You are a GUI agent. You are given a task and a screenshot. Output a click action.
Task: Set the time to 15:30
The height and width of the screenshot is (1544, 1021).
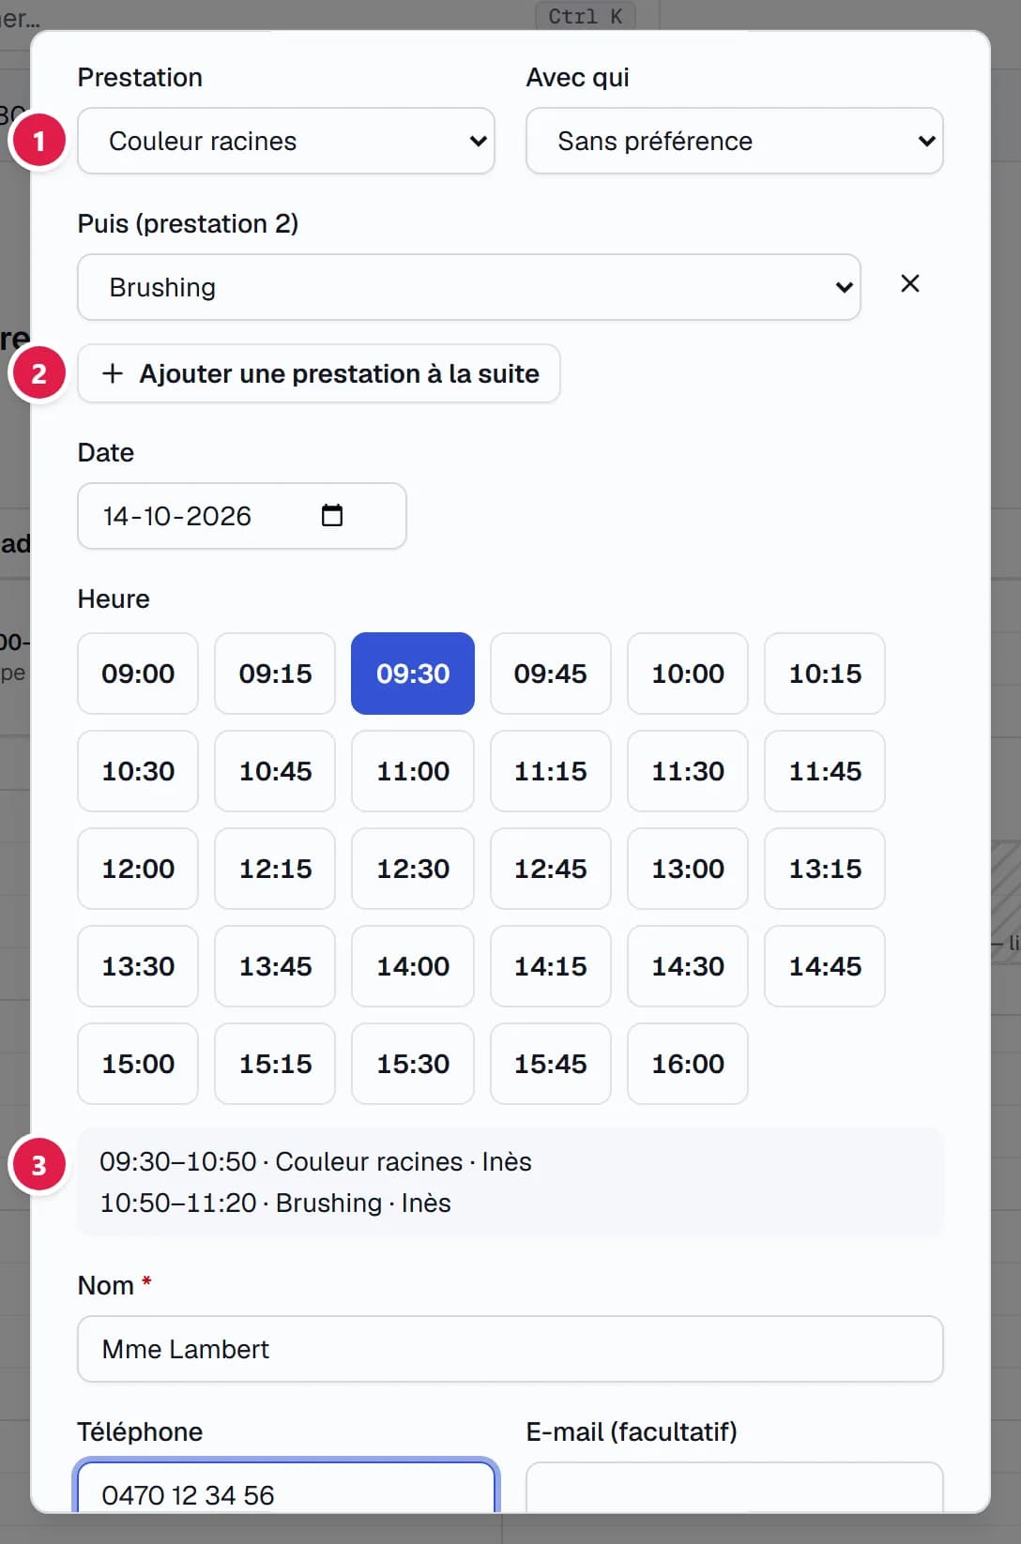click(413, 1064)
